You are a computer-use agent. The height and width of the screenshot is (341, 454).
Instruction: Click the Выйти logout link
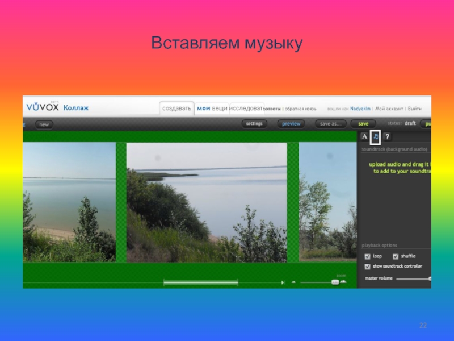(415, 109)
